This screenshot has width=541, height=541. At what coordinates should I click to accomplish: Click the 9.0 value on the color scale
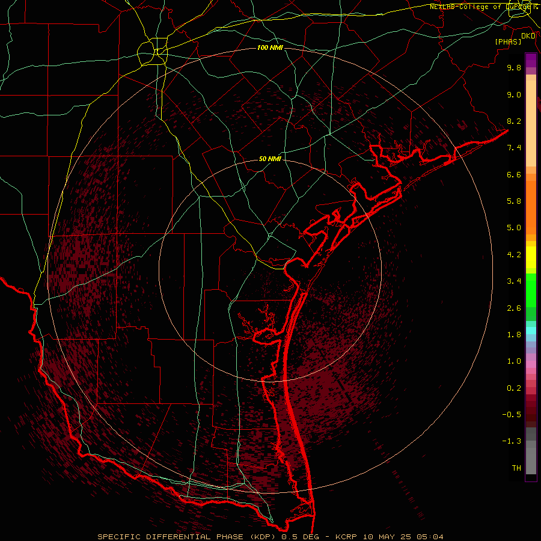pyautogui.click(x=514, y=94)
